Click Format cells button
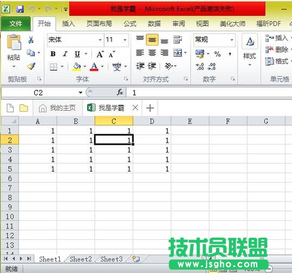Viewport: 292px width, 273px height. (x=277, y=61)
